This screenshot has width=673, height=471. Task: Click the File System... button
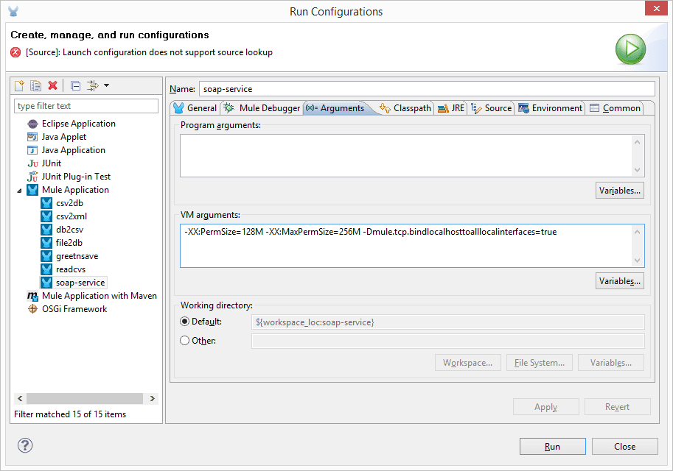(x=540, y=363)
